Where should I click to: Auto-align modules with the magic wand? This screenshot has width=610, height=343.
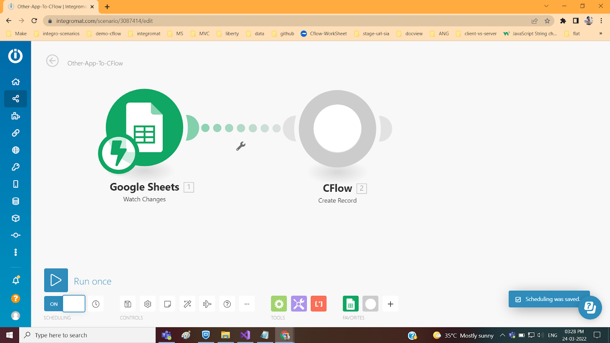187,304
